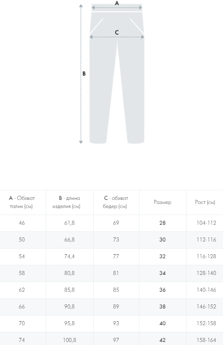This screenshot has height=345, width=223.
Task: Click height range 140-146 cell
Action: click(206, 290)
